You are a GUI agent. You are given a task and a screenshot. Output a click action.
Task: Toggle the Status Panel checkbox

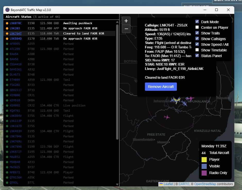click(x=197, y=56)
